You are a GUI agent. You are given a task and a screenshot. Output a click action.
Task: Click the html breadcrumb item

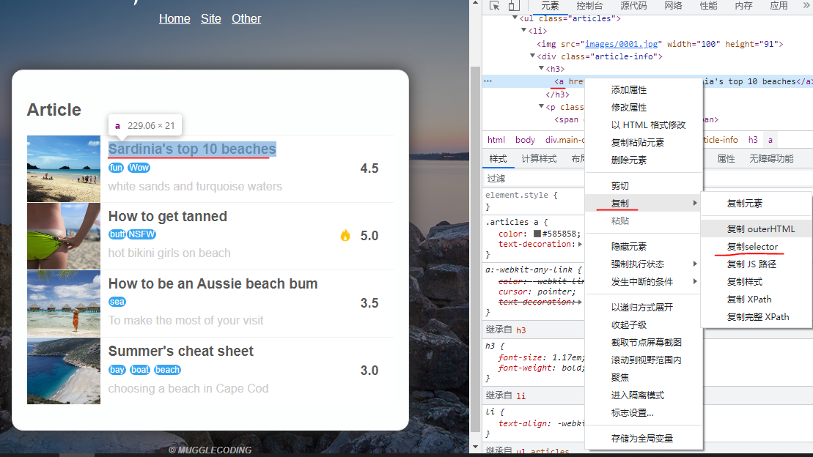coord(496,140)
